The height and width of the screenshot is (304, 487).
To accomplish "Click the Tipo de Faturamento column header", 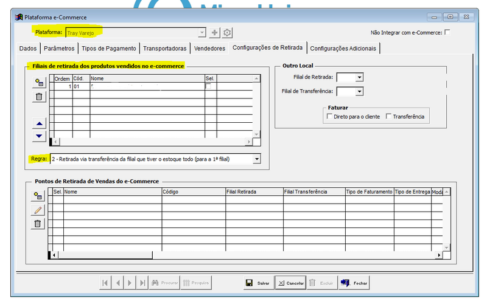I will pos(370,192).
